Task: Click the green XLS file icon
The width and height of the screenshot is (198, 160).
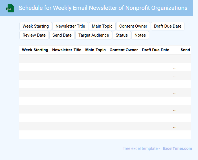Action: point(10,8)
